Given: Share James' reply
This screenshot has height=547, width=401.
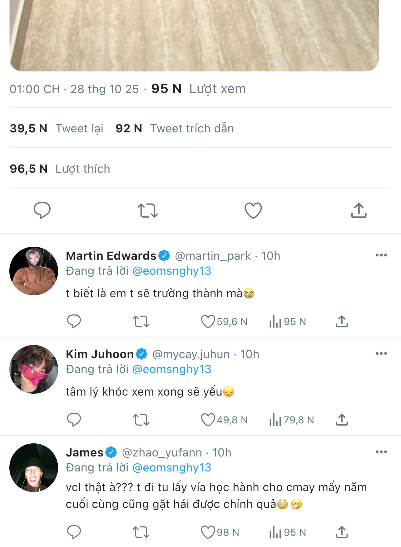Looking at the screenshot, I should (x=342, y=532).
